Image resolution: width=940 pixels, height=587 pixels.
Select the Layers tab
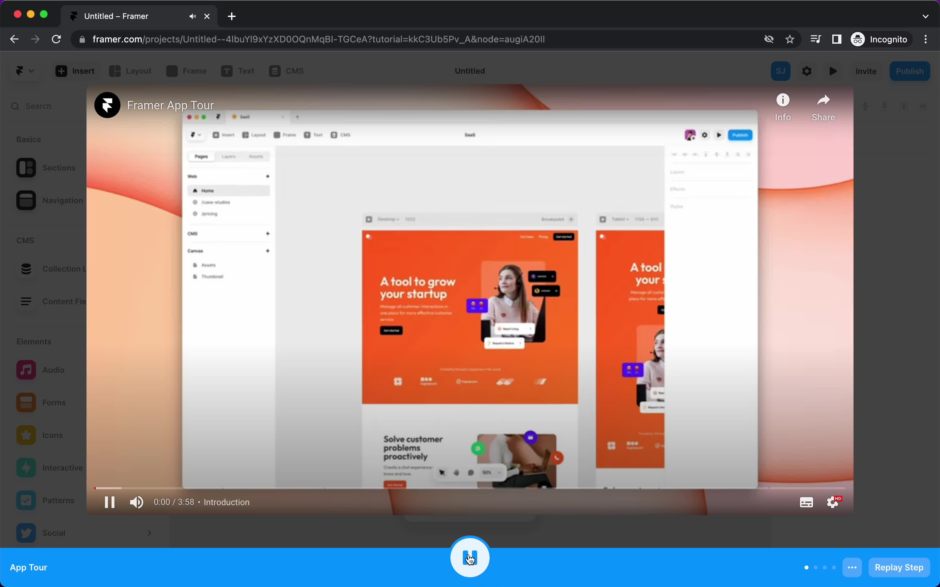(x=228, y=156)
